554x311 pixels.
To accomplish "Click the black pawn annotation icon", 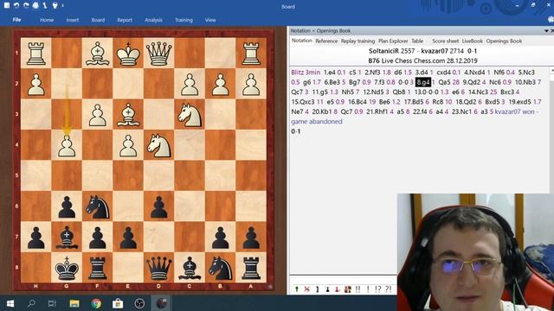I will point(327,289).
